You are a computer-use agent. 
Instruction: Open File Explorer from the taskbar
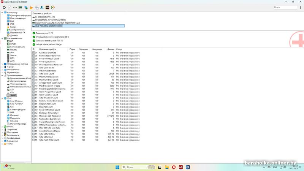tap(167, 167)
